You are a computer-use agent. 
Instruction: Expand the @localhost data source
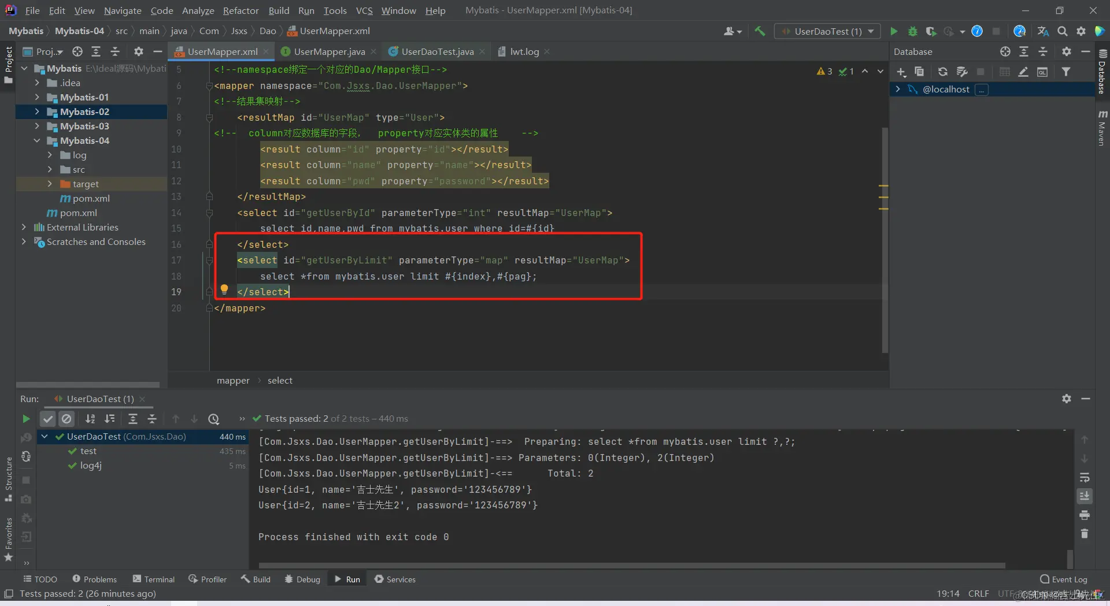click(898, 89)
